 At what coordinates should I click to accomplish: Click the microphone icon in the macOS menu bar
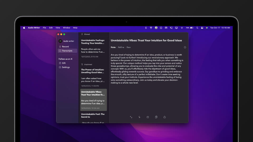click(x=146, y=28)
